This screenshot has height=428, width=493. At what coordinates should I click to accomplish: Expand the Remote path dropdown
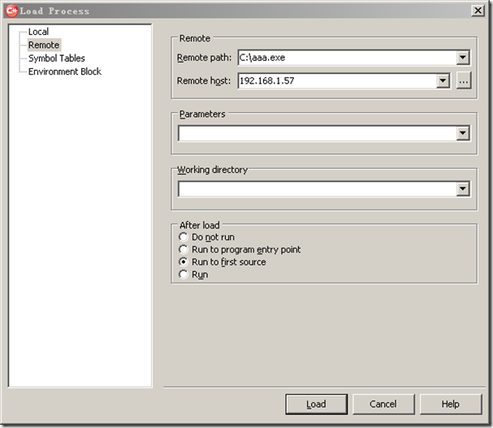pyautogui.click(x=462, y=58)
